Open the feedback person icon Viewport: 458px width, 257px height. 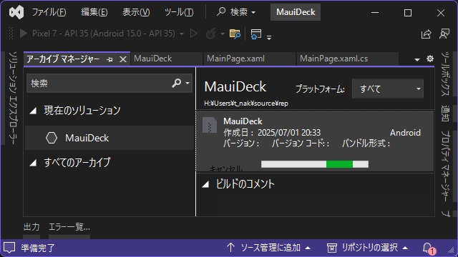[444, 34]
